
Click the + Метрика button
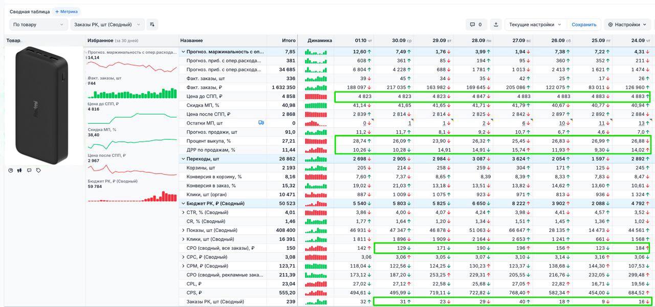coord(67,11)
